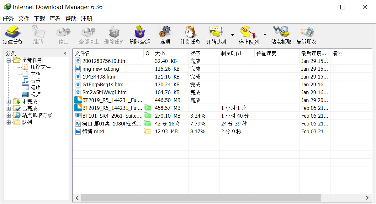This screenshot has height=204, width=376.
Task: Select the img-new-cd.png download row
Action: click(222, 69)
